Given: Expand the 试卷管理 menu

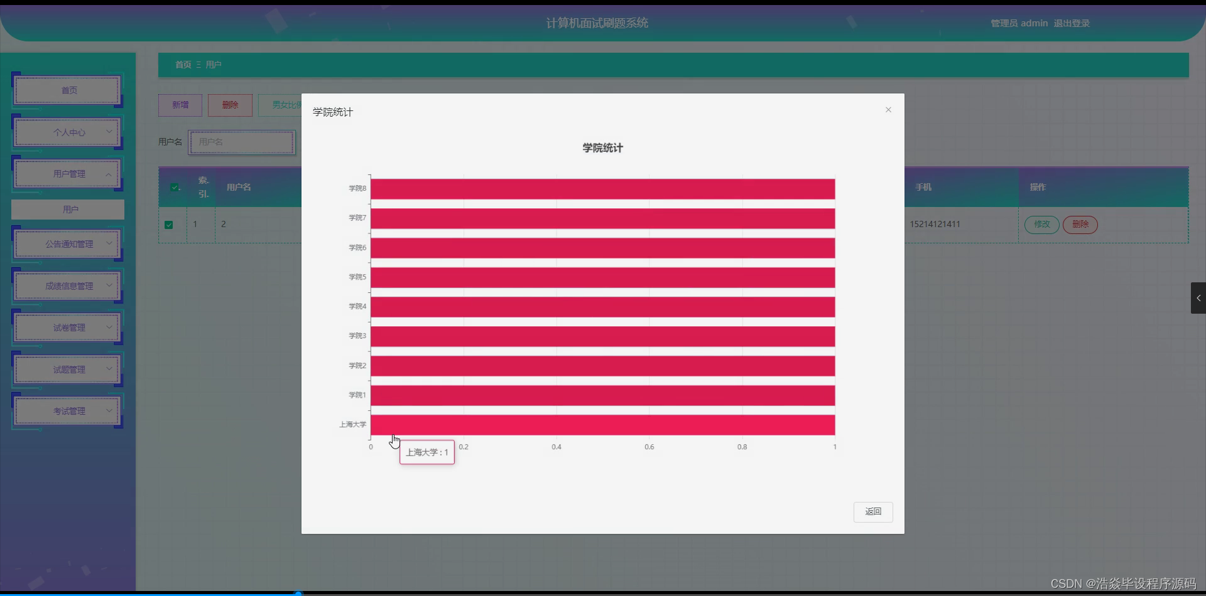Looking at the screenshot, I should pyautogui.click(x=67, y=327).
